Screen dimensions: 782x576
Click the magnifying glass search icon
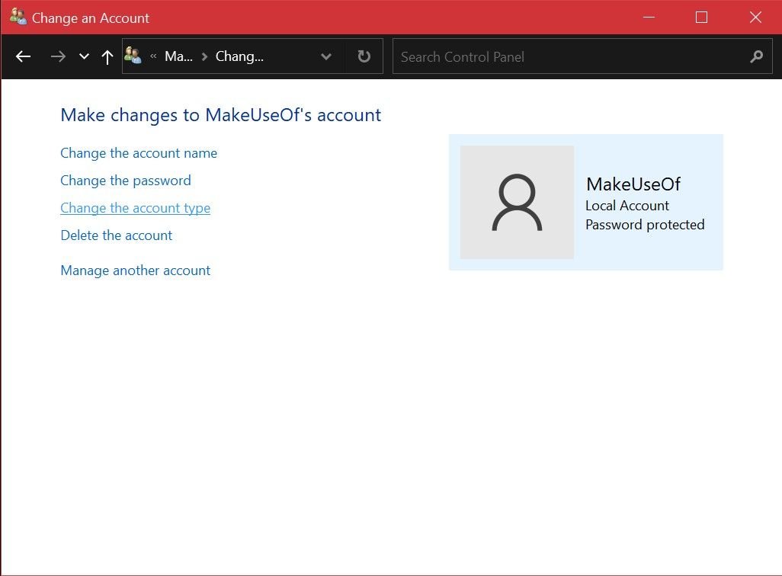(756, 56)
